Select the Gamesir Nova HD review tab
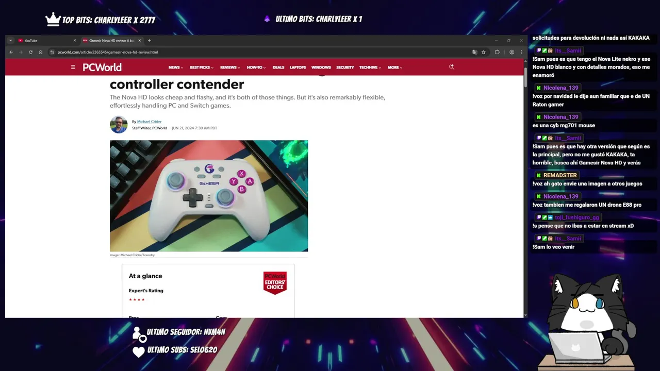The width and height of the screenshot is (660, 371). (x=111, y=40)
